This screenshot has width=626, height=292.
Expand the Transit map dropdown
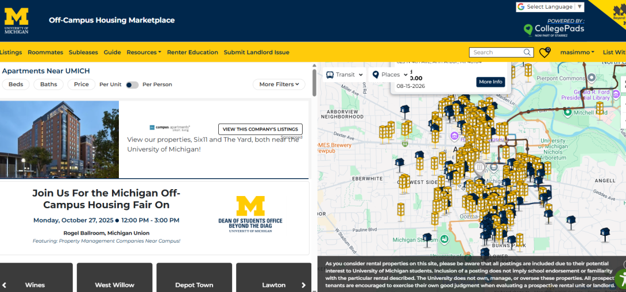[x=345, y=75]
